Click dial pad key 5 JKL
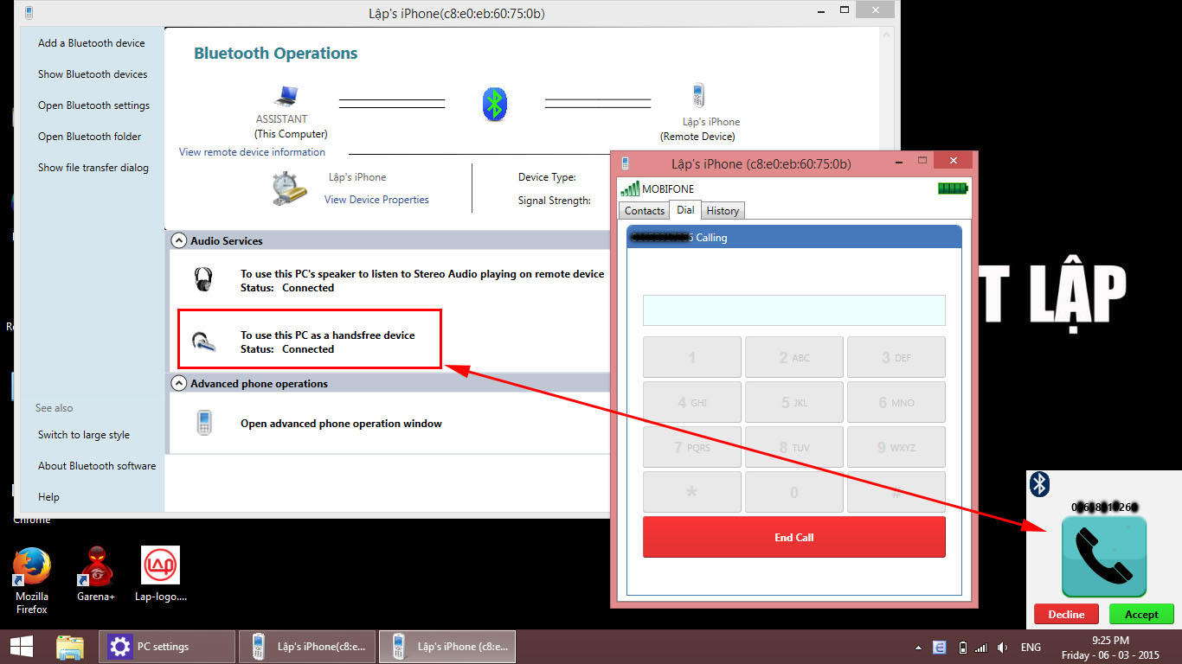The image size is (1182, 664). click(x=793, y=402)
